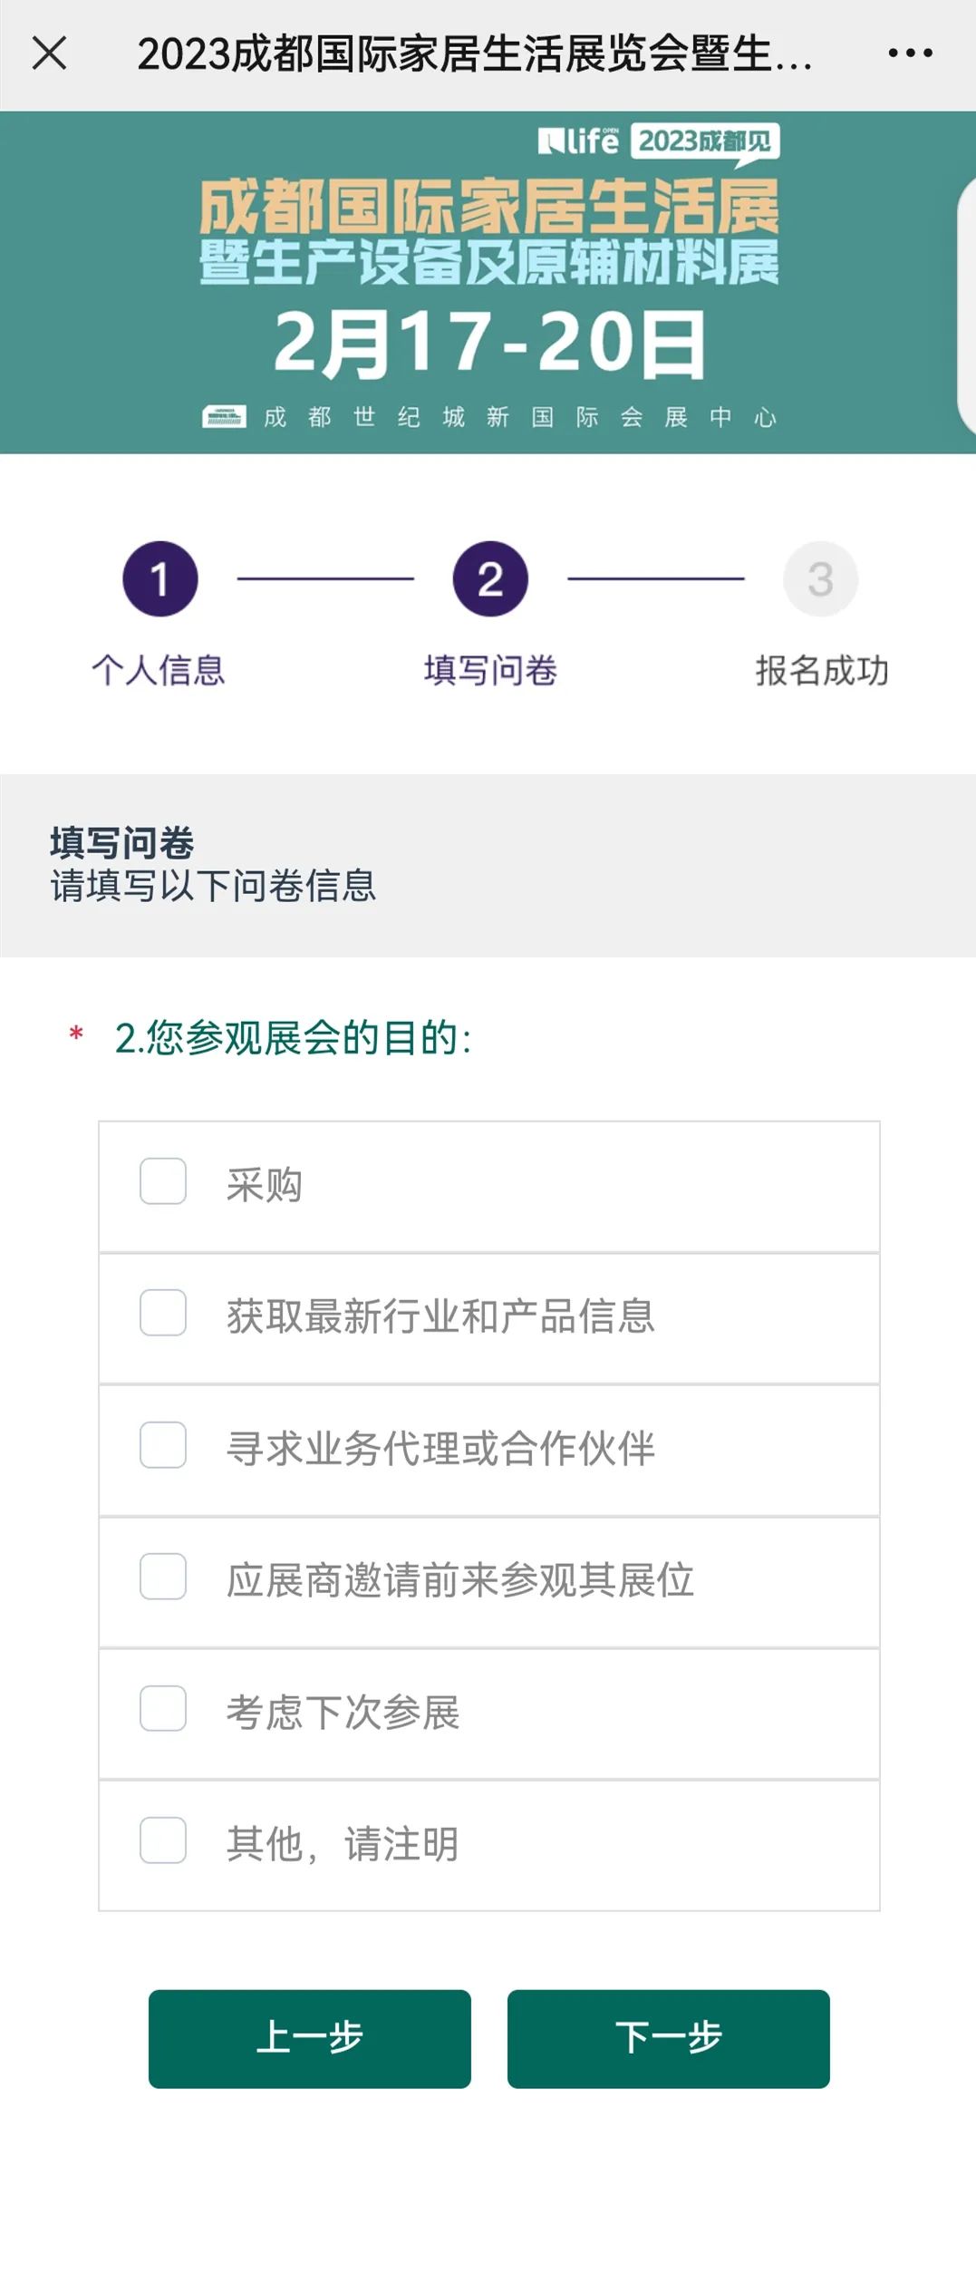Image resolution: width=976 pixels, height=2282 pixels.
Task: Check the 考虑下次参展 checkbox
Action: tap(163, 1708)
